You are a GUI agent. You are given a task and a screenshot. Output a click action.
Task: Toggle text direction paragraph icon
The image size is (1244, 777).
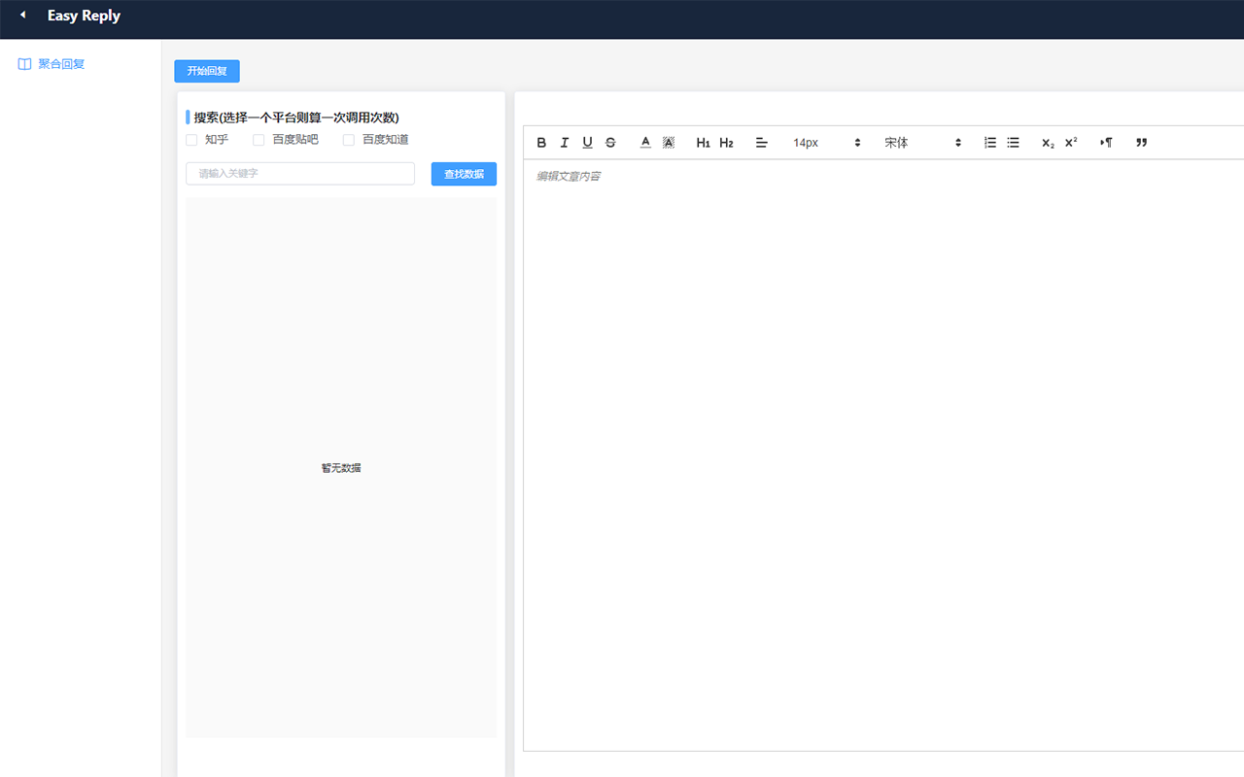point(1106,143)
